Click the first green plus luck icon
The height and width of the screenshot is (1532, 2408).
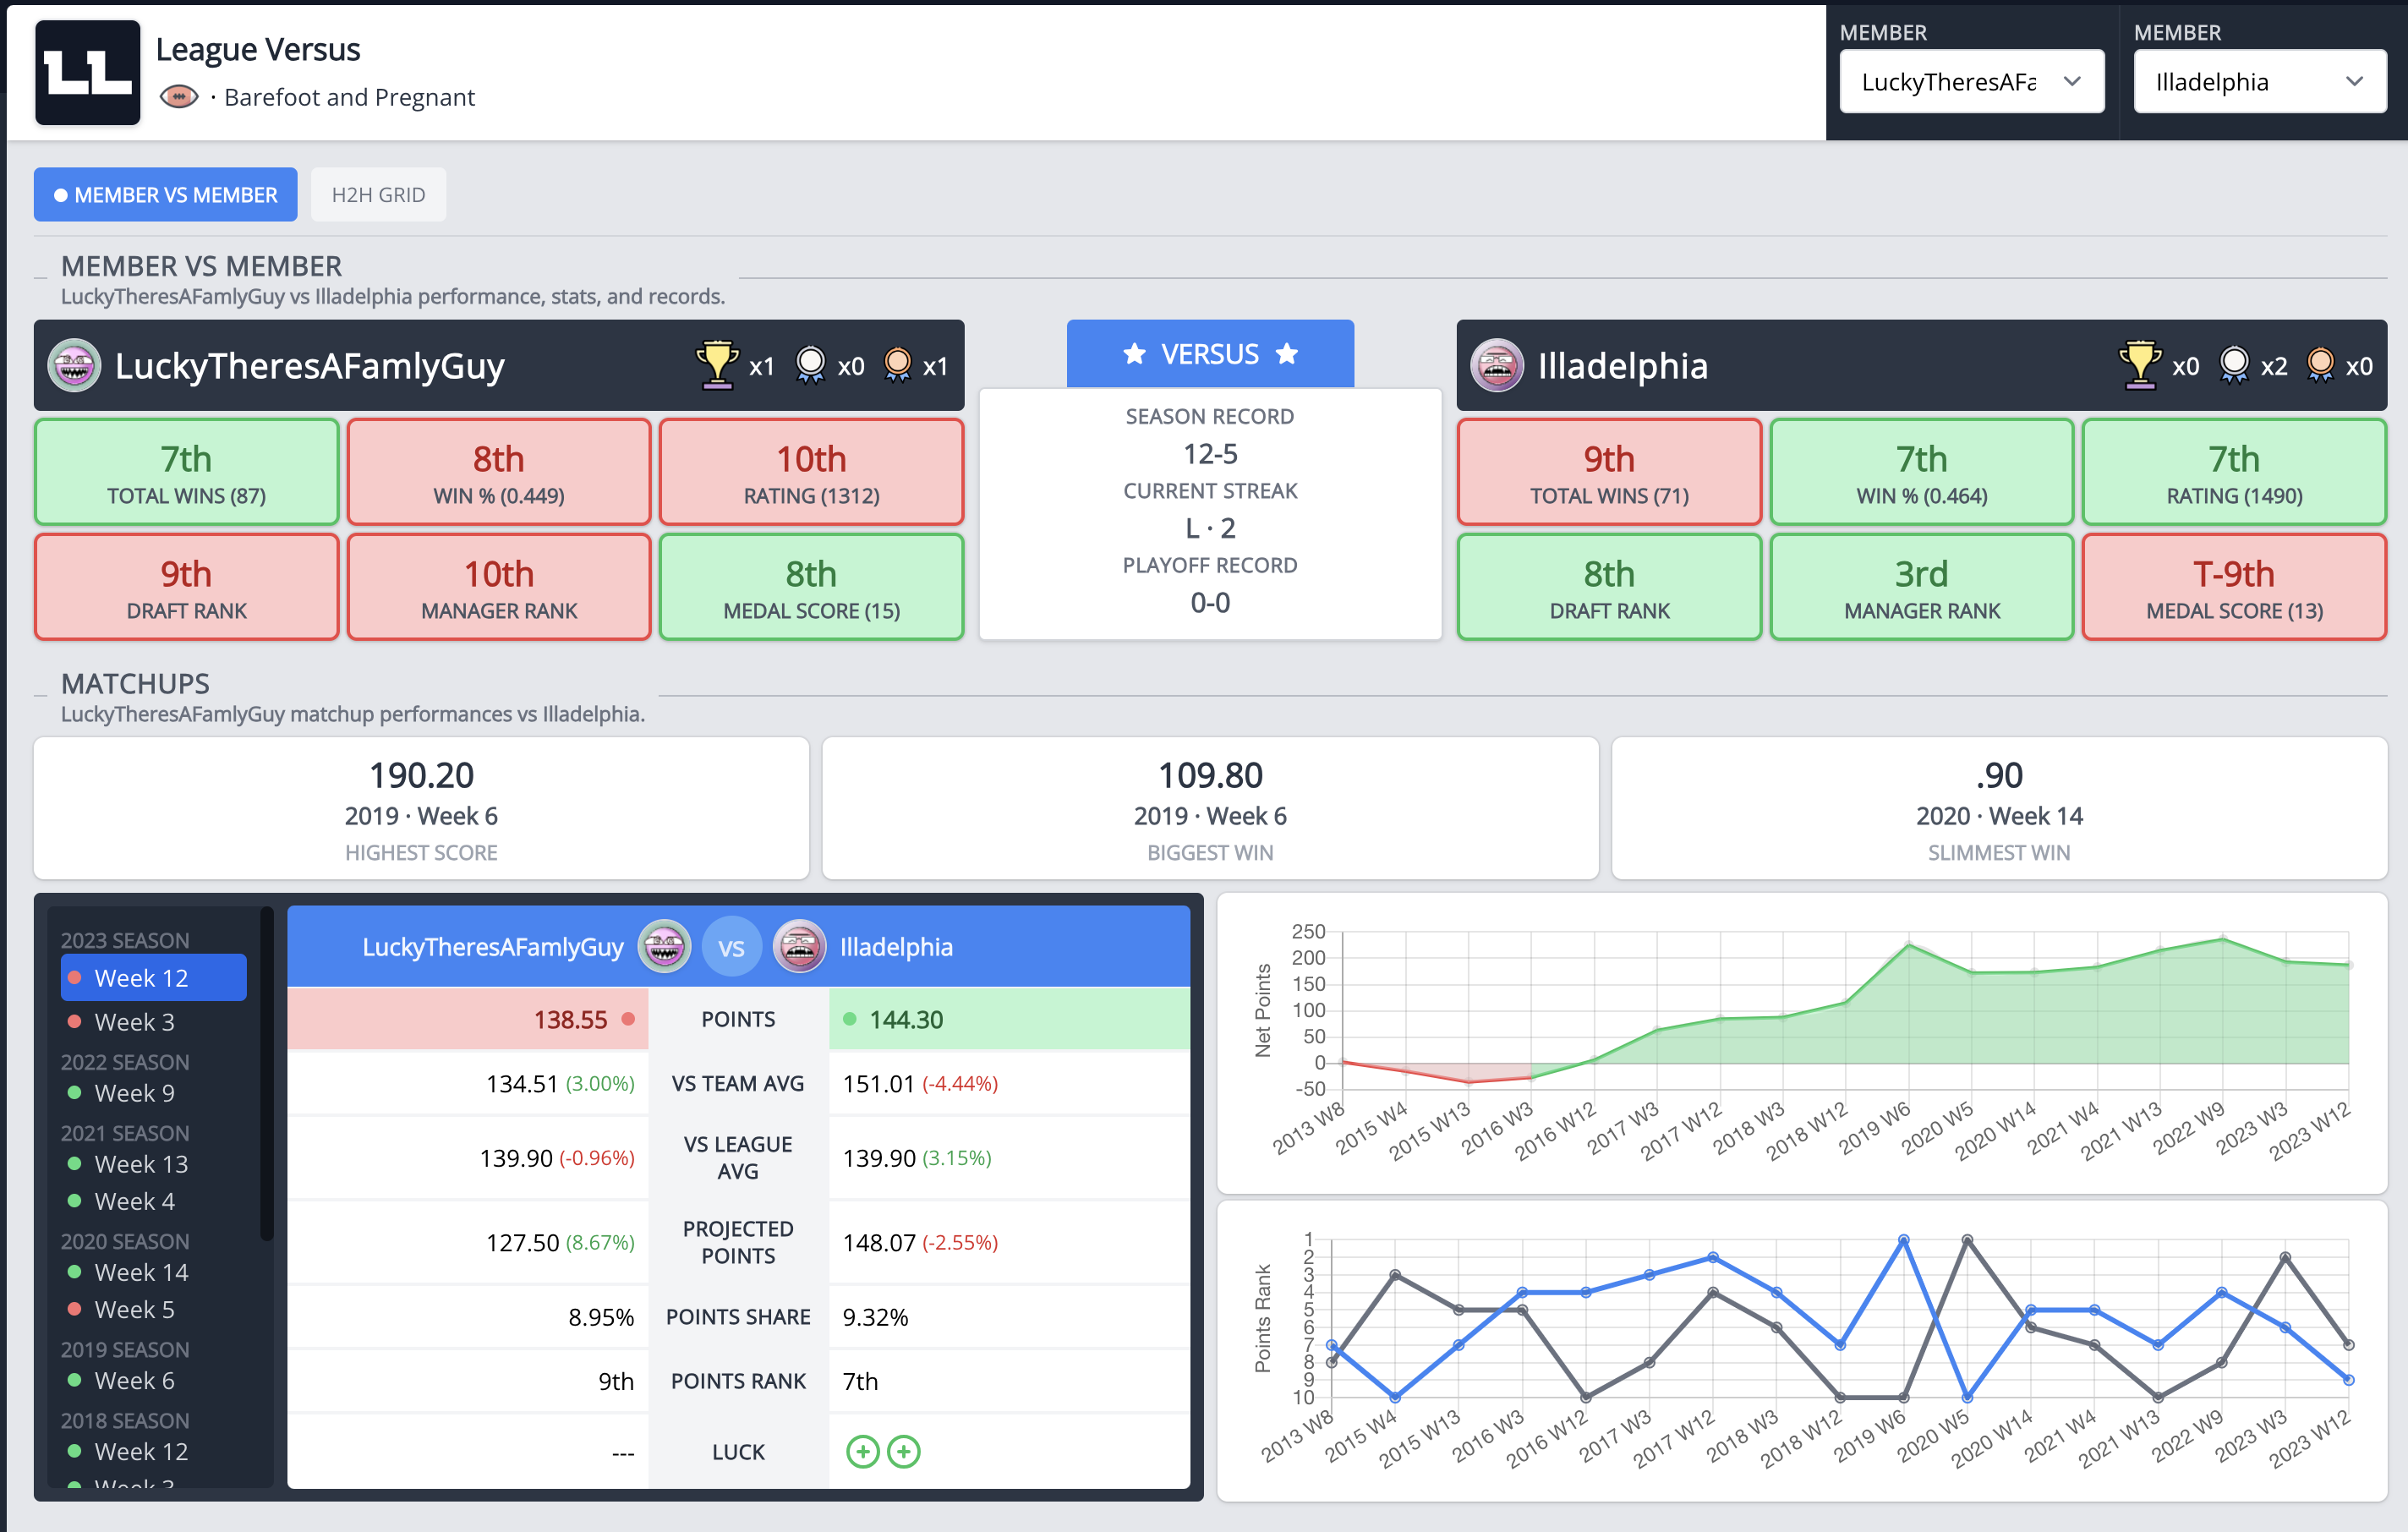(863, 1451)
